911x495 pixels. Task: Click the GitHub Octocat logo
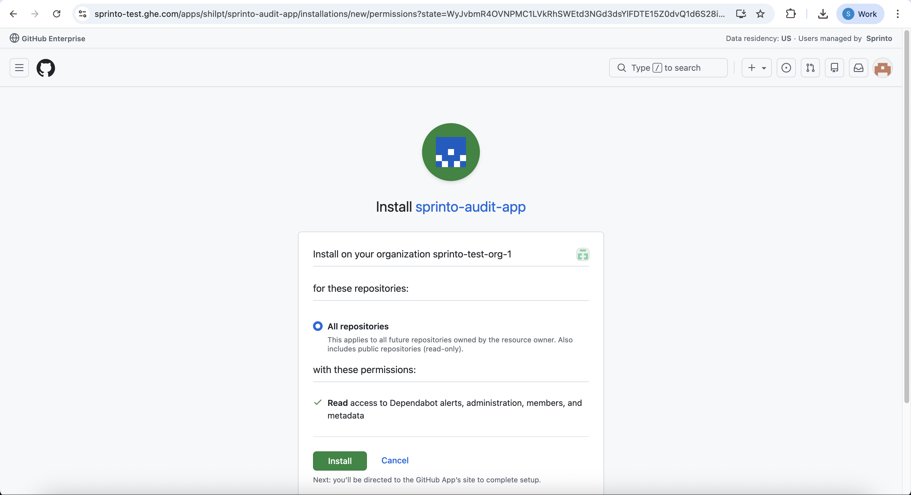tap(45, 68)
